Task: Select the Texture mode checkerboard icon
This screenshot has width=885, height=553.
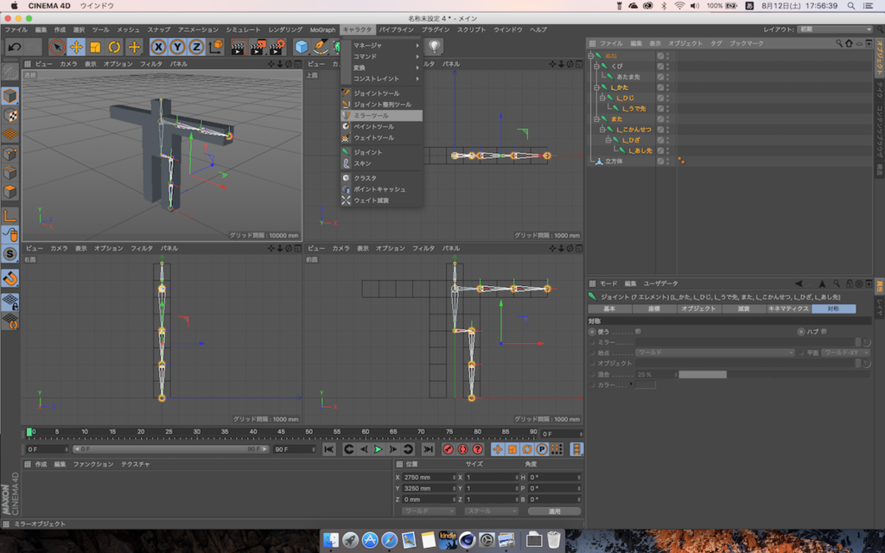Action: click(x=10, y=115)
